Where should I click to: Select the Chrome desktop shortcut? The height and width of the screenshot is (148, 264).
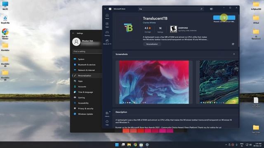click(x=5, y=34)
